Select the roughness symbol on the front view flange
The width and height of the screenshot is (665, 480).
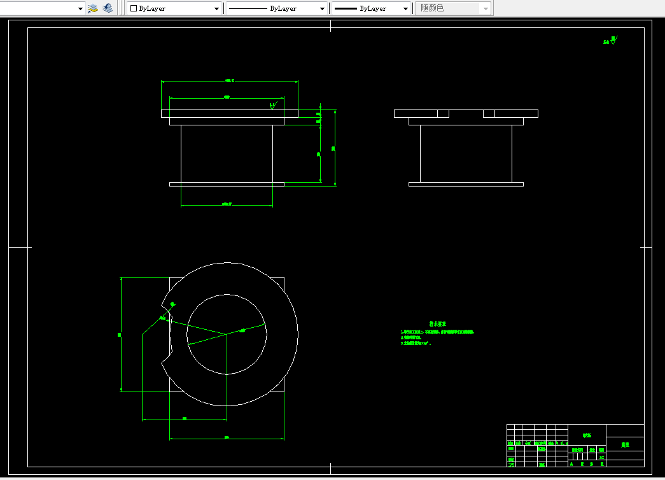(274, 105)
